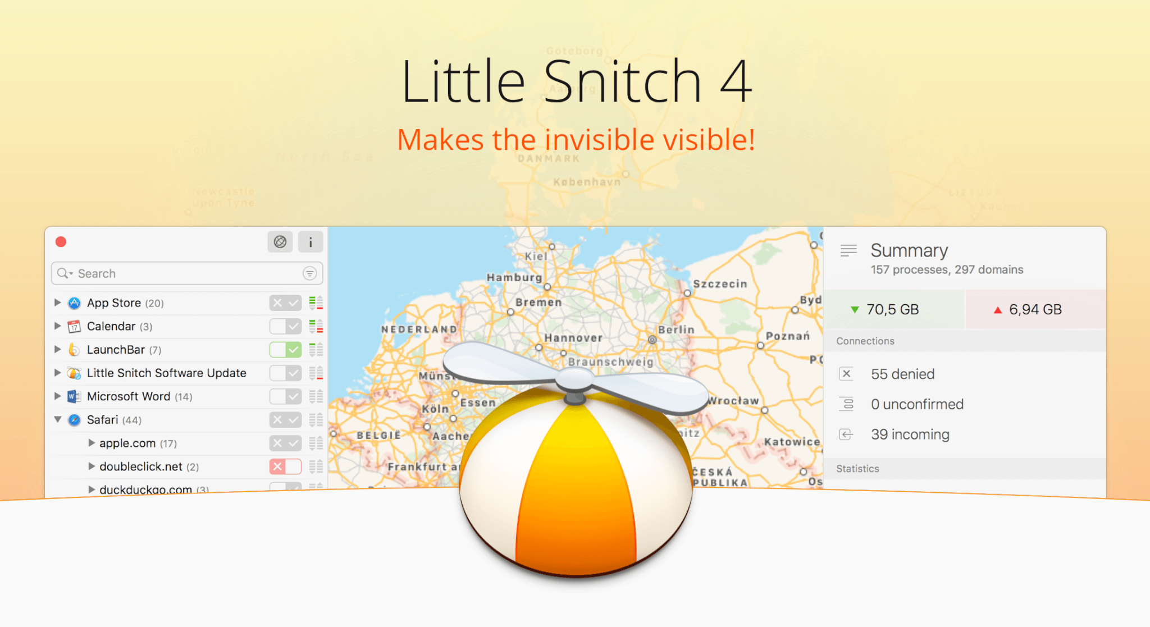Click the Little Snitch filter/settings icon

click(x=310, y=272)
